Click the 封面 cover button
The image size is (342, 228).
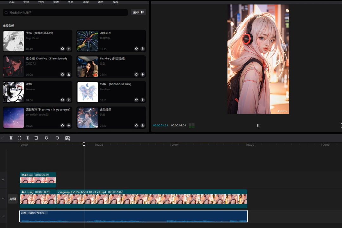(x=13, y=199)
